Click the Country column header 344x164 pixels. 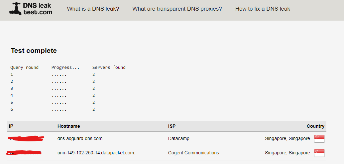315,126
